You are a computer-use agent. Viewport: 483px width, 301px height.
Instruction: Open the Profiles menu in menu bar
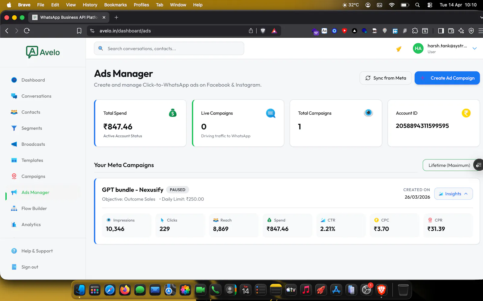[x=141, y=5]
